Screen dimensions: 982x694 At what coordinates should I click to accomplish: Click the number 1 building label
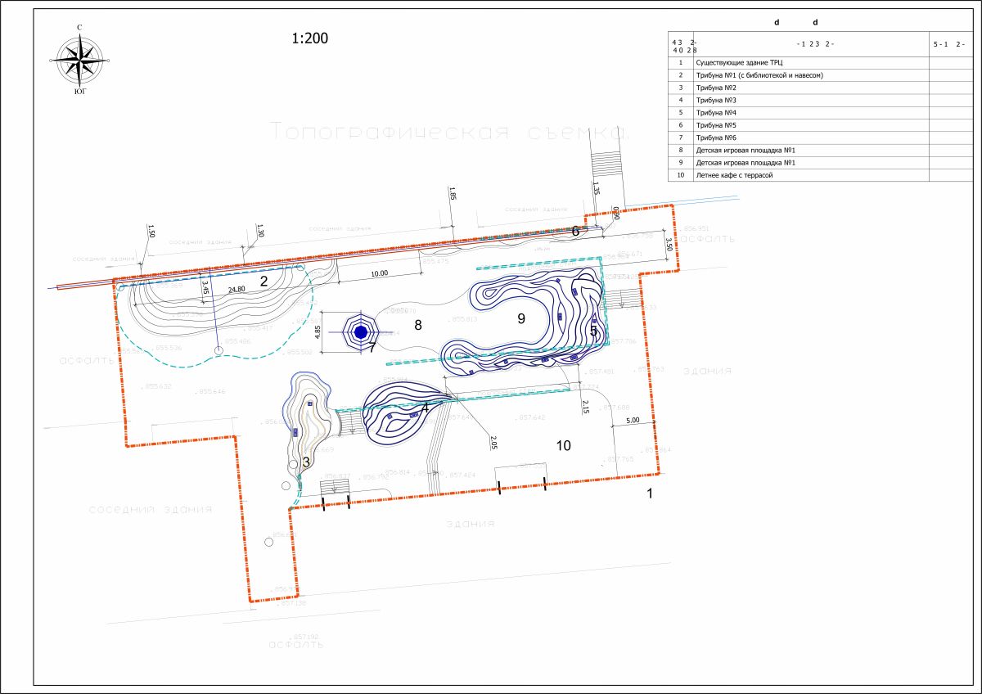650,493
